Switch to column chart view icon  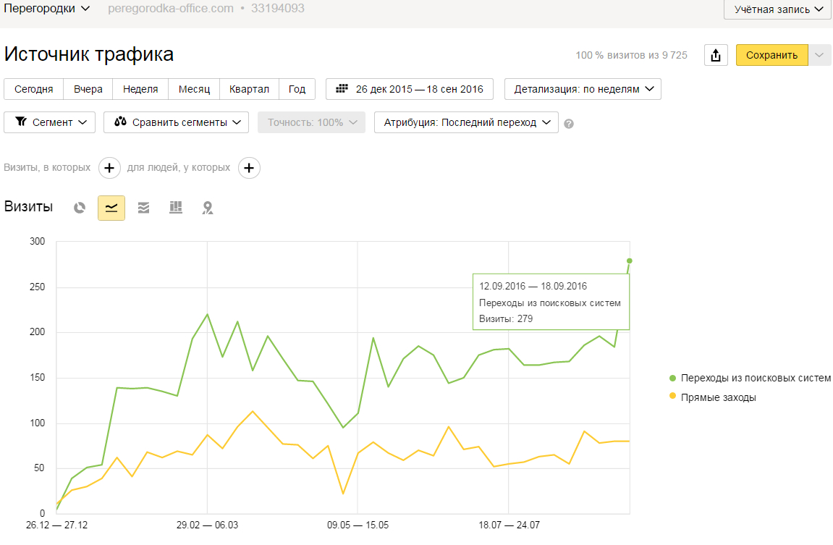[x=176, y=208]
